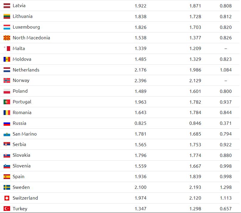Click Malta's value 1.339

pyautogui.click(x=140, y=49)
